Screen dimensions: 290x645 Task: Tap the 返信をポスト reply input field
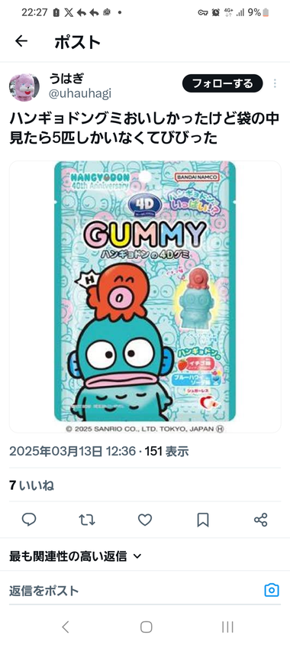pos(131,591)
